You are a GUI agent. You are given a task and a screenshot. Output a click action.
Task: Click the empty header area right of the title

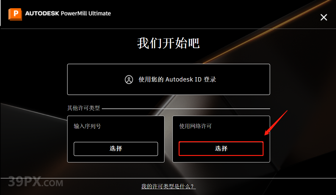point(214,14)
